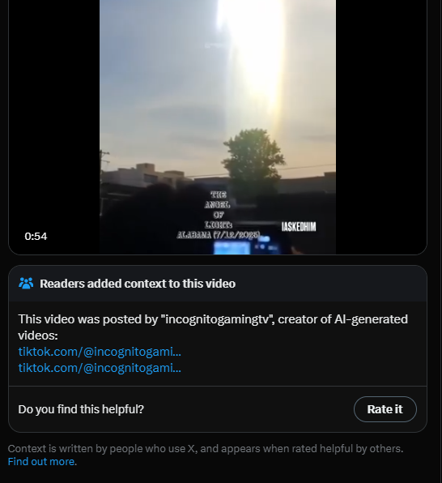
Task: Click the tree silhouette in the video
Action: 254,157
